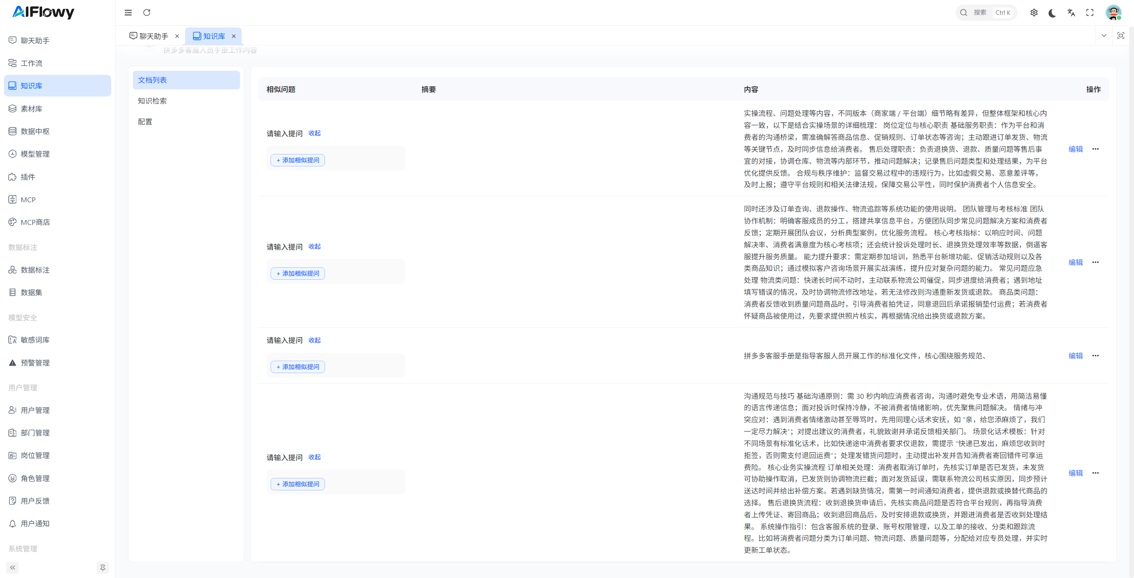Toggle dark mode with moon icon
Image resolution: width=1134 pixels, height=578 pixels.
[x=1053, y=12]
